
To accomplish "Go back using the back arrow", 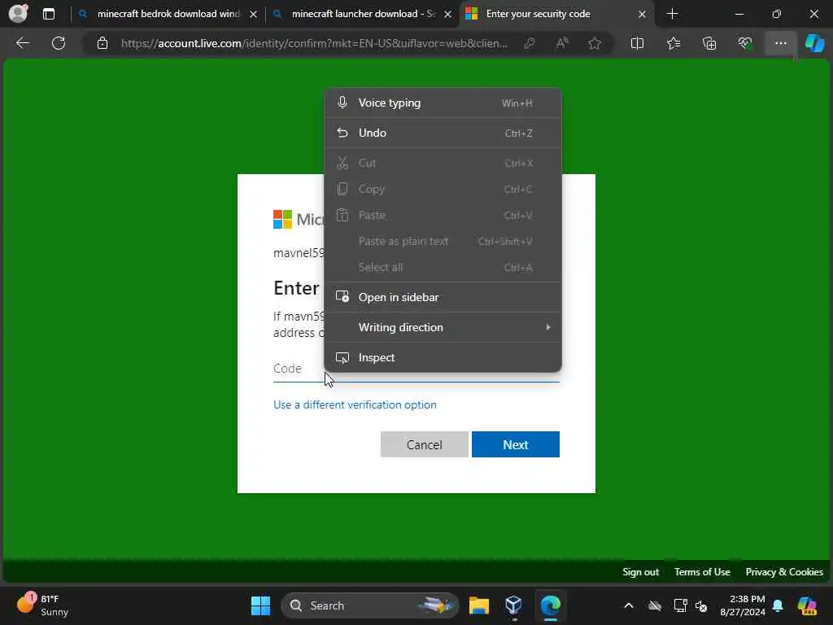I will point(22,43).
